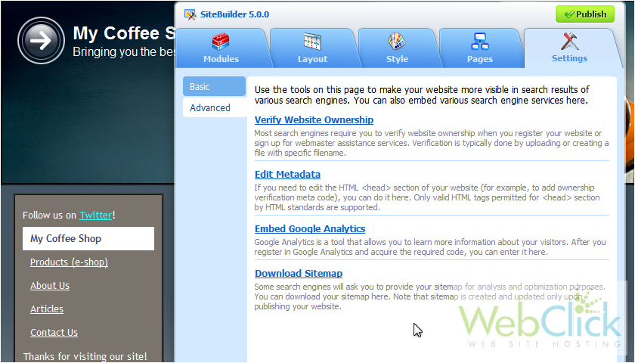Open Products (e-shop) page link
This screenshot has height=363, width=635.
[x=69, y=262]
